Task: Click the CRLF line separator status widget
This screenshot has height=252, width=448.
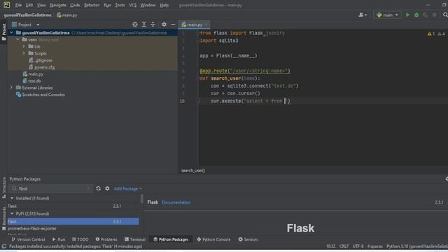Action: pos(344,246)
